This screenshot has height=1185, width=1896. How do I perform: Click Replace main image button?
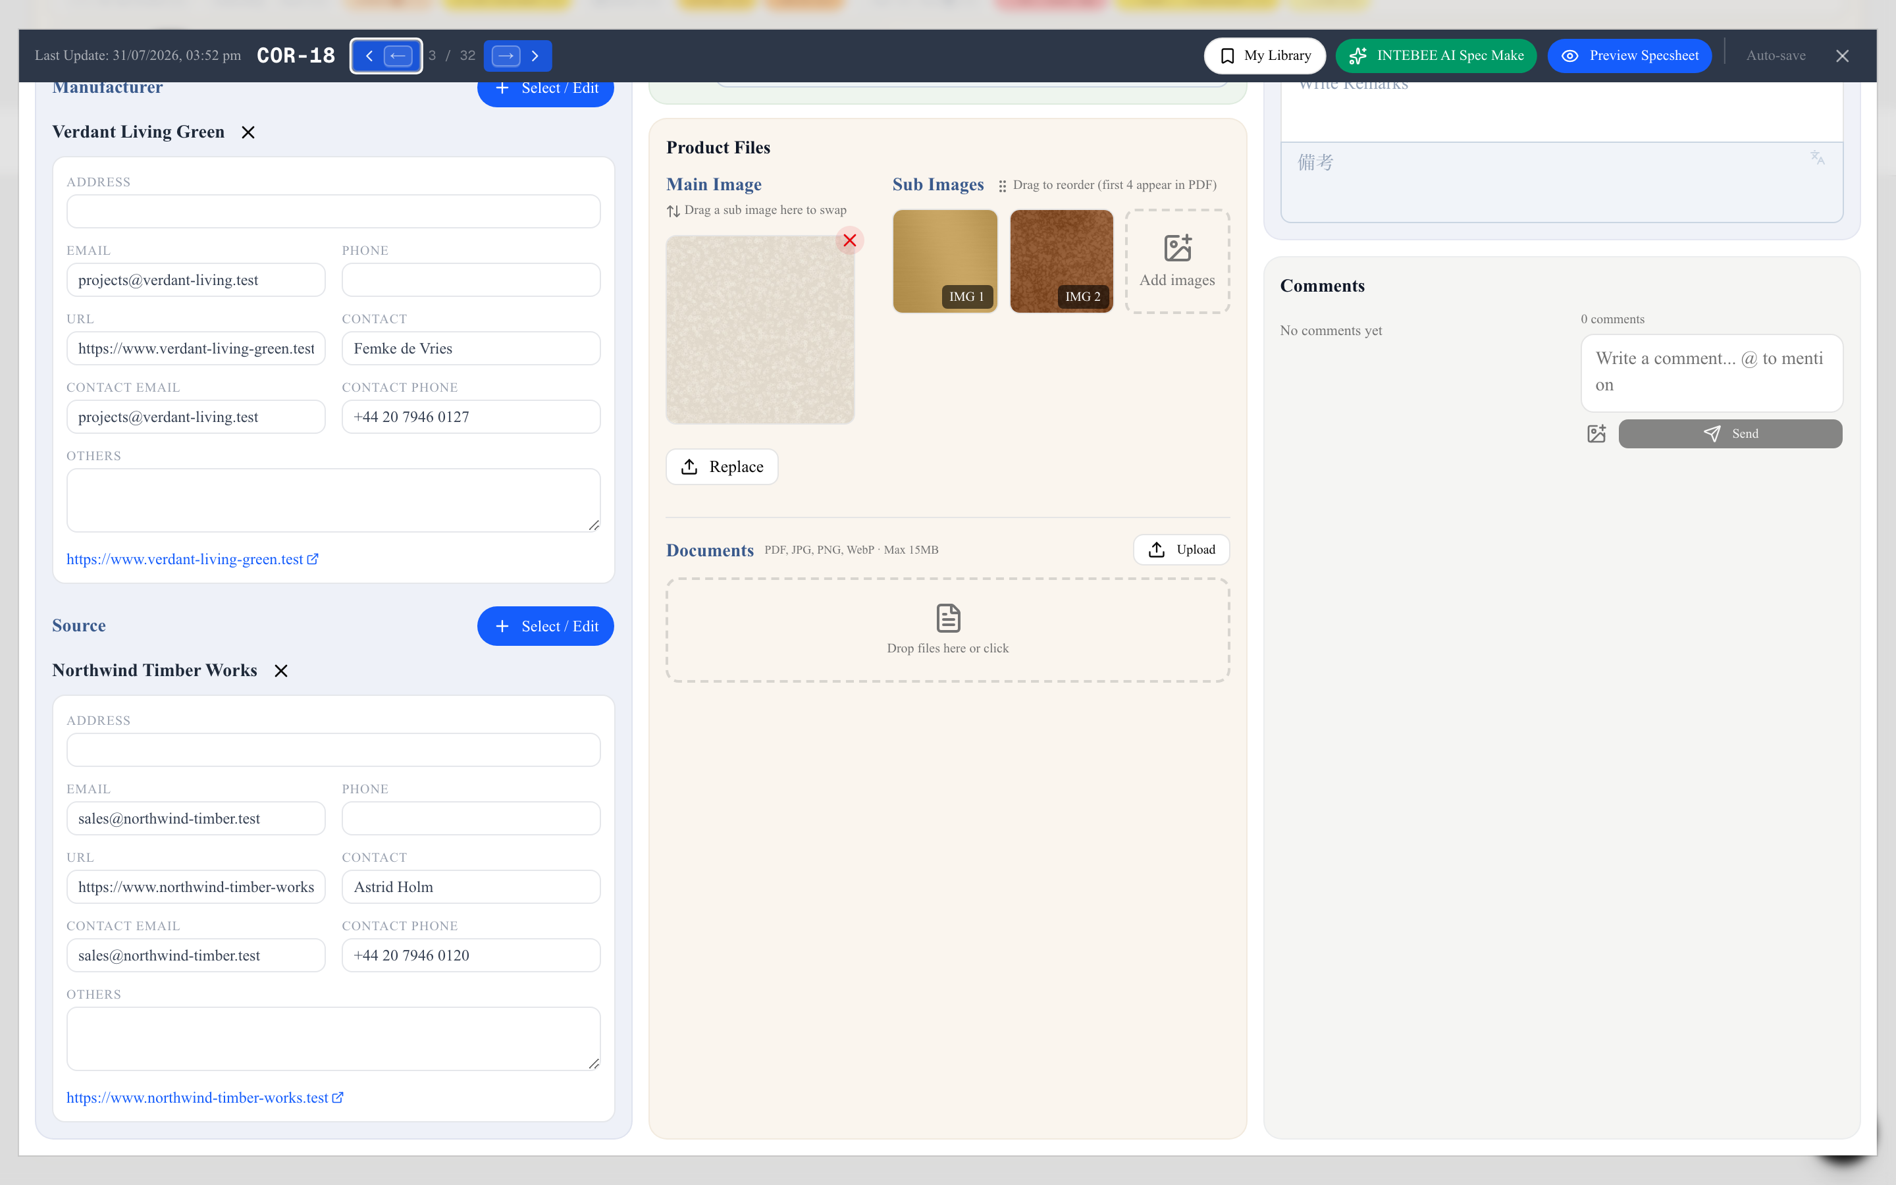pyautogui.click(x=722, y=467)
